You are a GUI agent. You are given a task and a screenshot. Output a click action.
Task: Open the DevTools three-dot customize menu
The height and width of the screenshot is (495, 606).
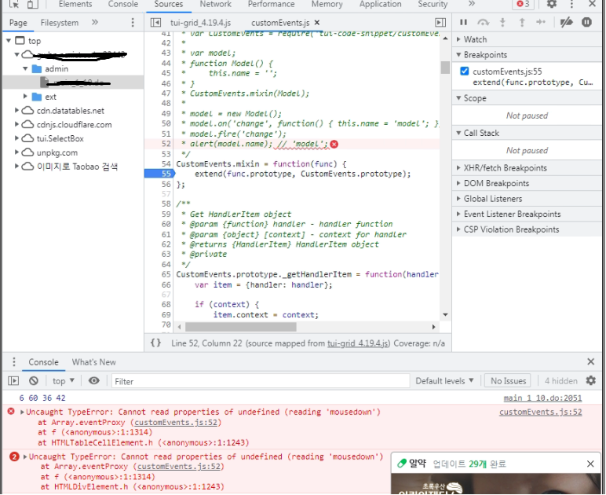571,4
